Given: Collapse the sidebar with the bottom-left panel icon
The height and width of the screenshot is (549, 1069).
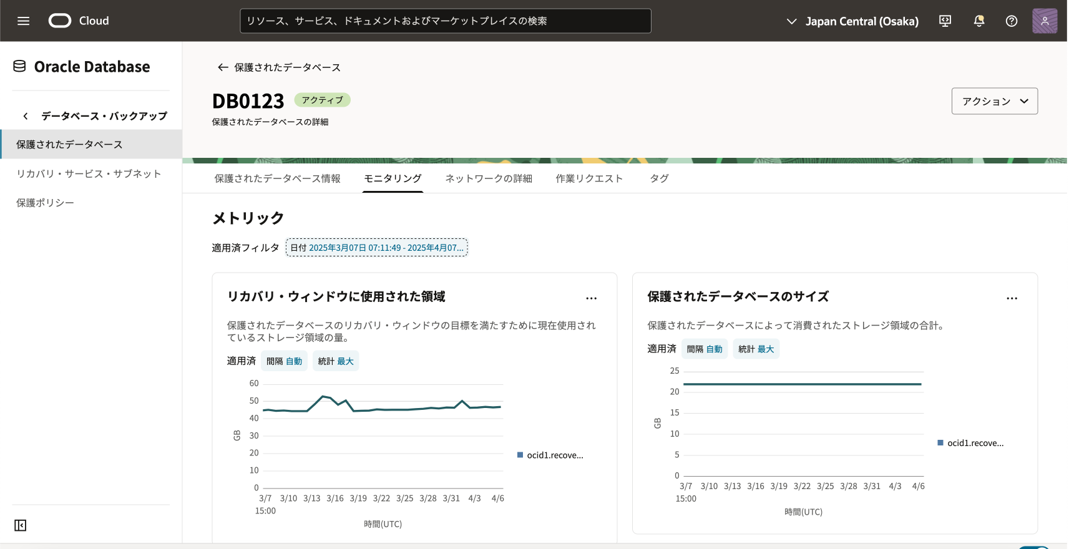Looking at the screenshot, I should pos(21,525).
